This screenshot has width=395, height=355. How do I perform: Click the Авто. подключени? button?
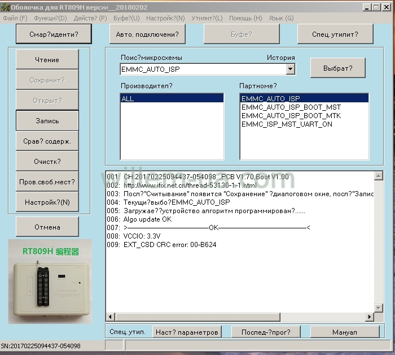(x=147, y=34)
